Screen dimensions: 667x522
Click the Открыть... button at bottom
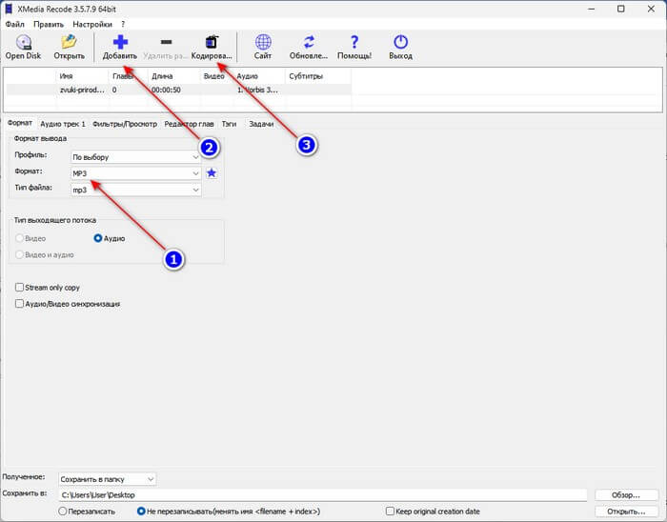626,511
